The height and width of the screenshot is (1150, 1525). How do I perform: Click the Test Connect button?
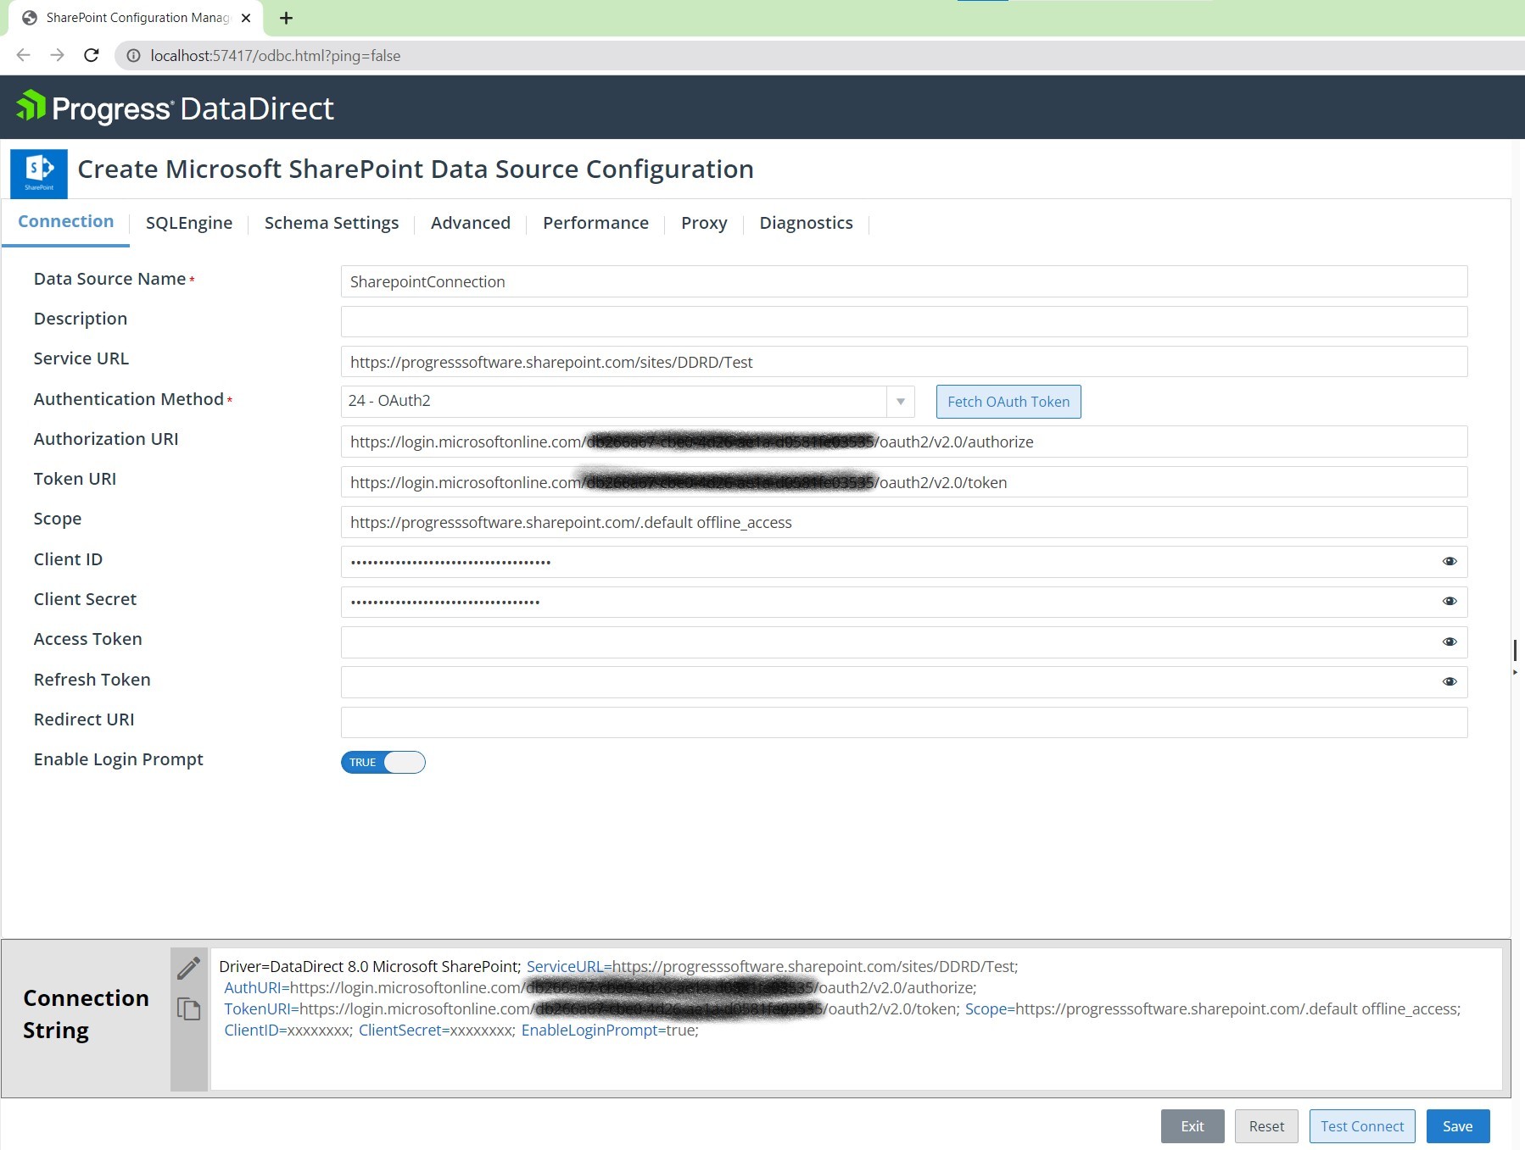point(1361,1126)
